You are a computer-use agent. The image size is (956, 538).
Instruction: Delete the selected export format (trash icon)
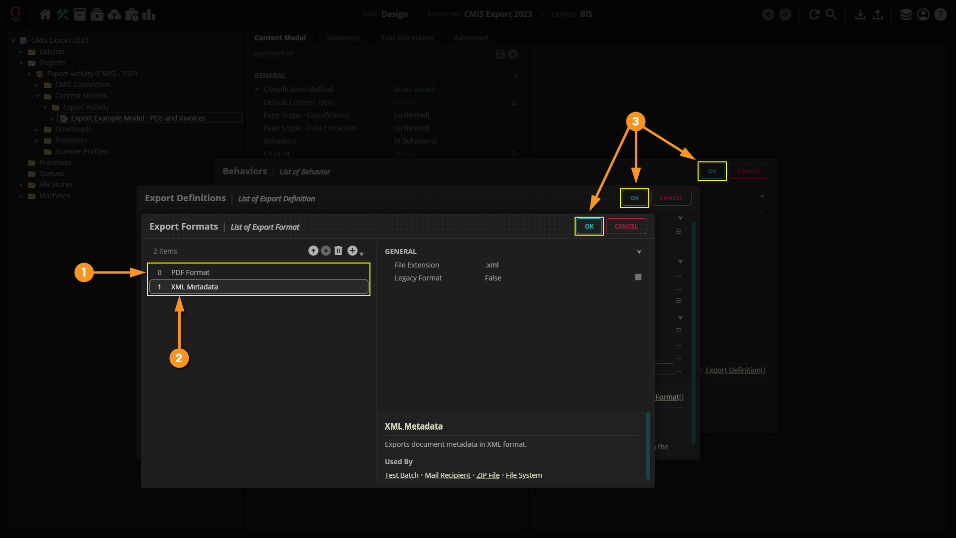pyautogui.click(x=339, y=251)
